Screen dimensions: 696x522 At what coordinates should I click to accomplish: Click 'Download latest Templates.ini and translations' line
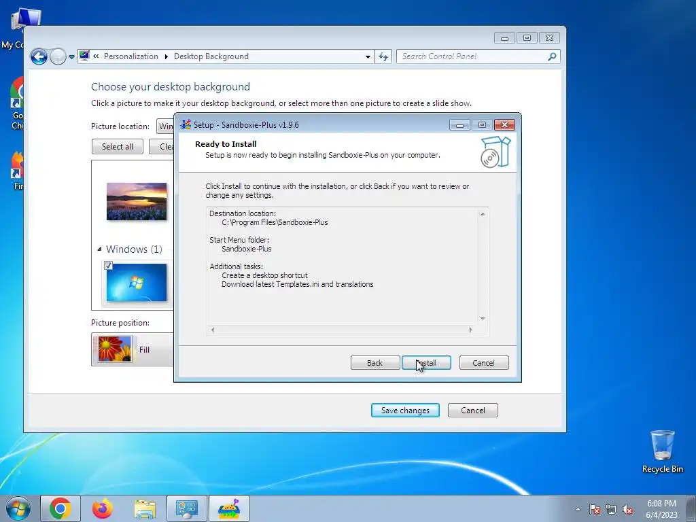pos(298,284)
